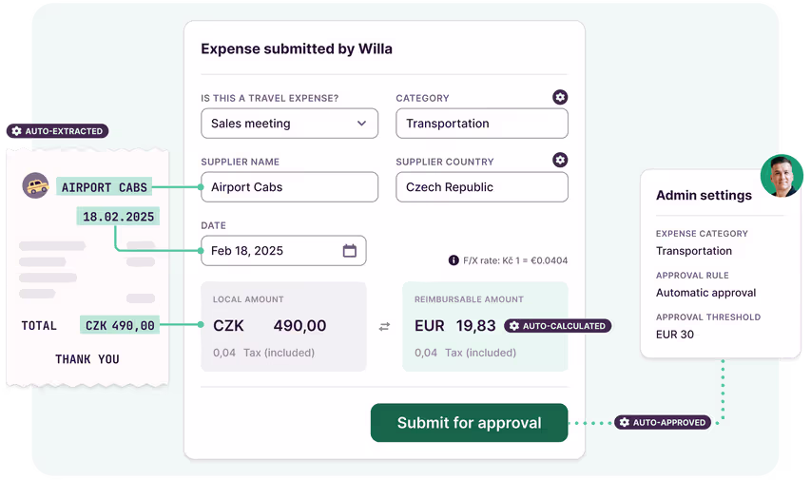Viewport: 811px width, 480px height.
Task: Click the gear icon beside Category
Action: [560, 97]
